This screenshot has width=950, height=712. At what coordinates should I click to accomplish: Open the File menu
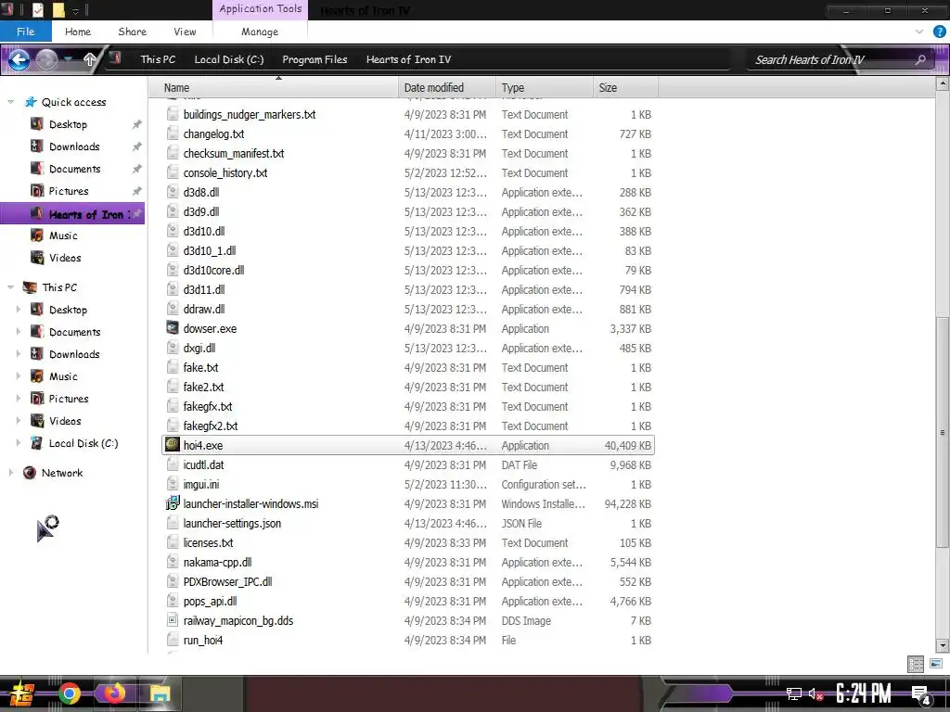(25, 32)
